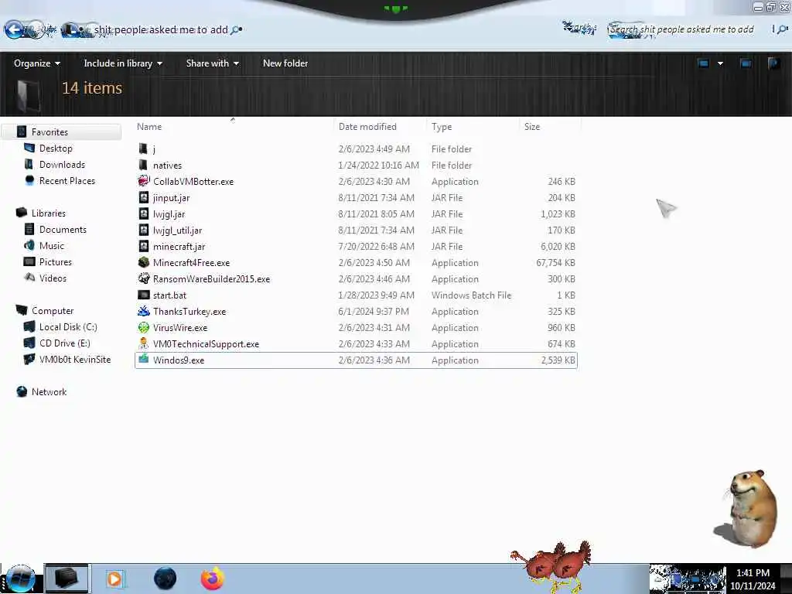Go back with the Back arrow button

pyautogui.click(x=14, y=30)
